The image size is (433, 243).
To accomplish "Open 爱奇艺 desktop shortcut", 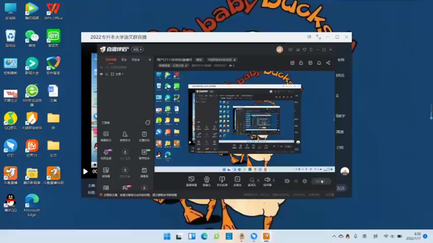I will pyautogui.click(x=53, y=38).
